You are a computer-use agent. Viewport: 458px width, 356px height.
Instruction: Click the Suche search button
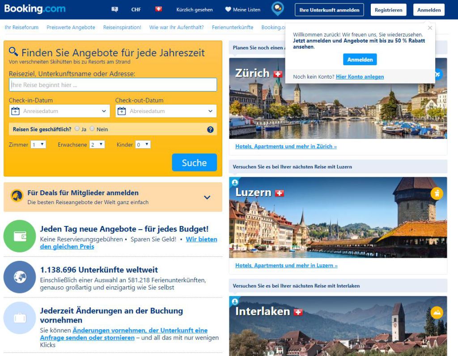pos(194,163)
